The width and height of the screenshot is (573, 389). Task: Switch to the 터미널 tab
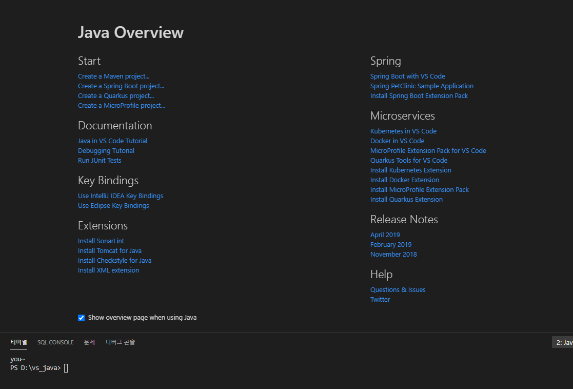click(18, 342)
